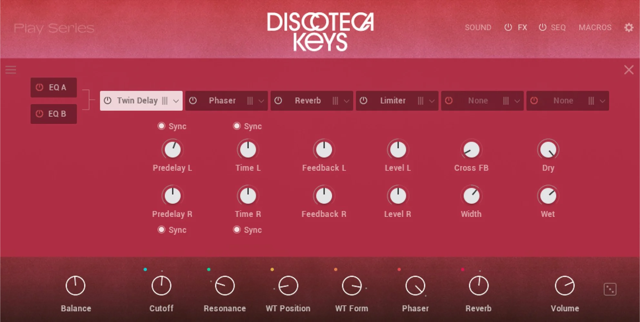Disable the Limiter effect power switch
This screenshot has height=322, width=640.
pyautogui.click(x=364, y=100)
